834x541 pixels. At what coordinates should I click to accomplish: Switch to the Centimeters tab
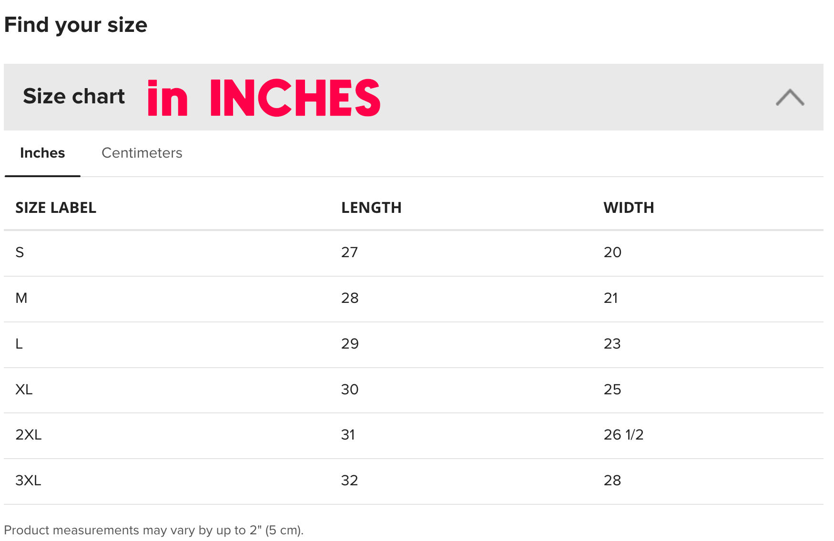point(142,153)
